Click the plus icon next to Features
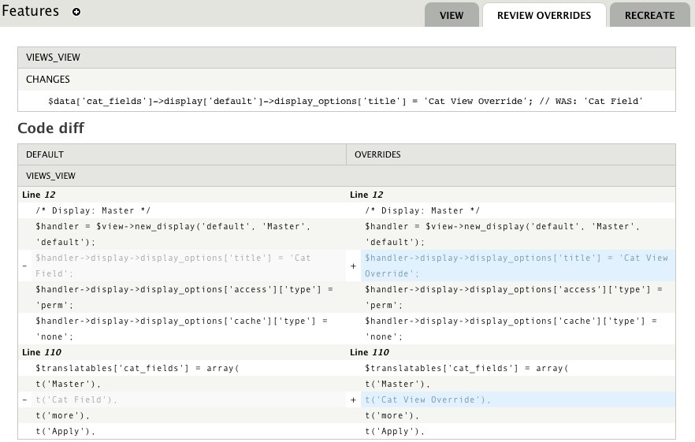 click(x=76, y=12)
